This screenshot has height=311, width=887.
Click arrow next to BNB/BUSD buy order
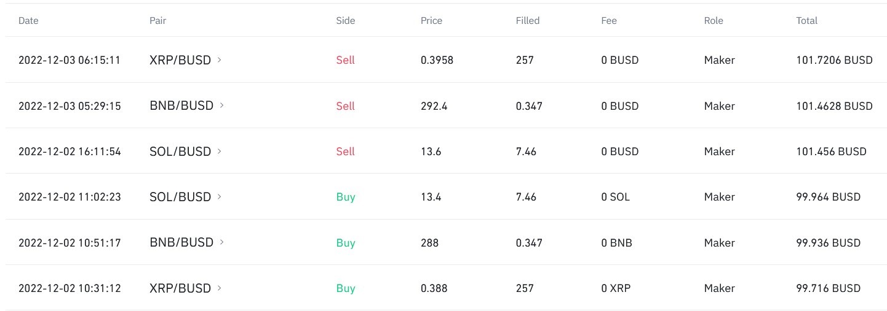[222, 242]
